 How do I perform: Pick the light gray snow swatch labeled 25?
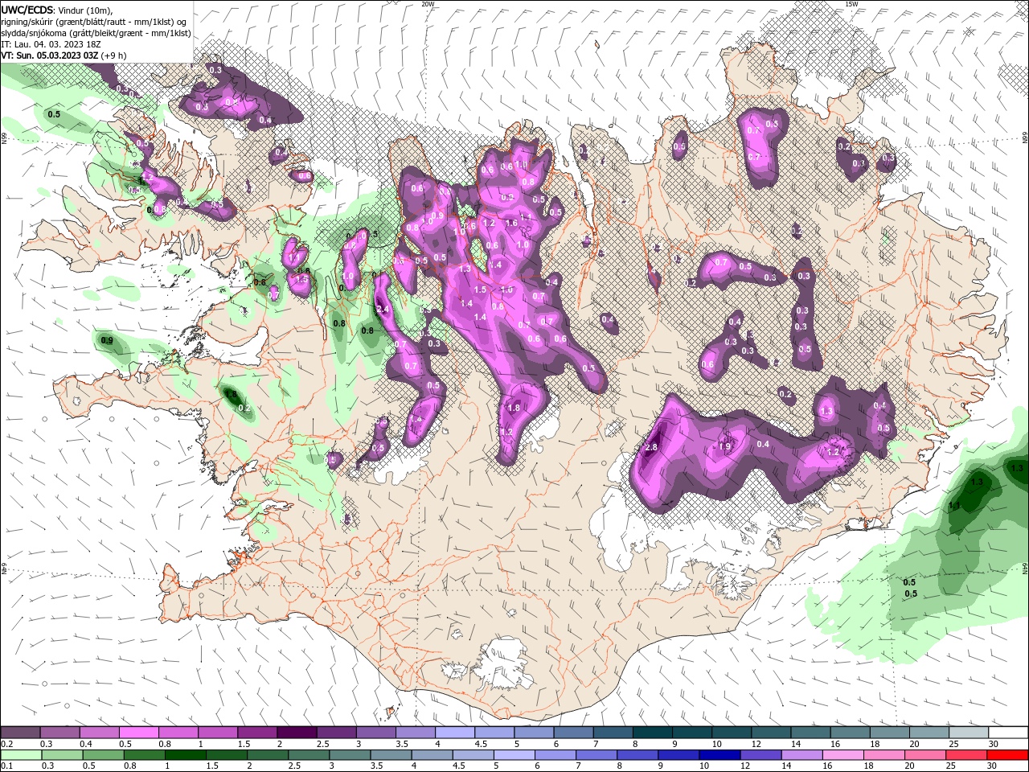coord(967,733)
